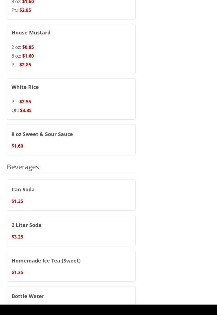Click the Sweet & Sour Sauce $1.60 price

(17, 146)
